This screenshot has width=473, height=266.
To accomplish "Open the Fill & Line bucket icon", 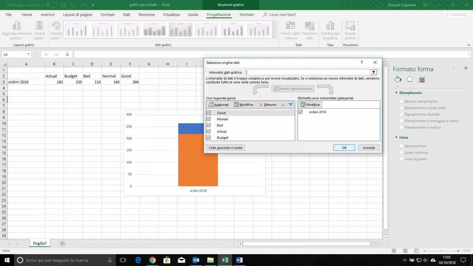I will coord(398,79).
